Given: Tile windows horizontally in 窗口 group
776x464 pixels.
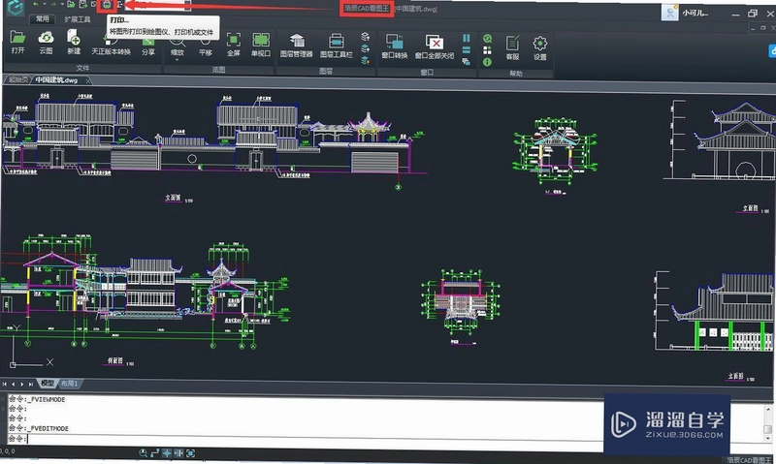Looking at the screenshot, I should coord(467,50).
